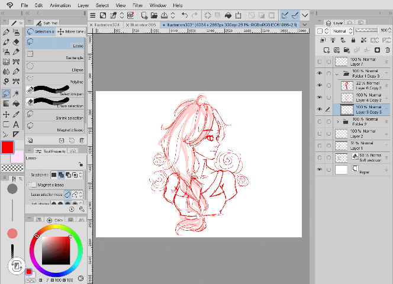Collapse the Folder 1 Copy 3 folder
The image size is (393, 284).
(x=337, y=74)
